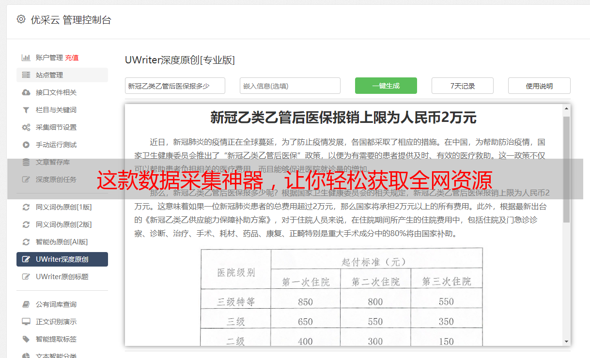Click the refresh icon for 同义词伪原创[1版]

(x=26, y=207)
